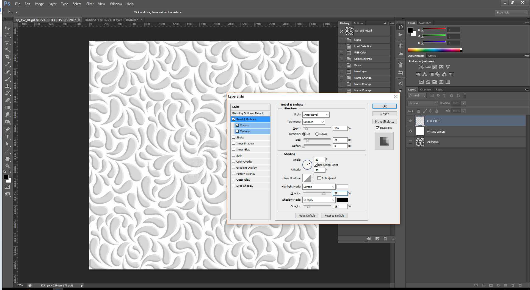Switch to the Channels tab
This screenshot has width=530, height=290.
point(426,90)
